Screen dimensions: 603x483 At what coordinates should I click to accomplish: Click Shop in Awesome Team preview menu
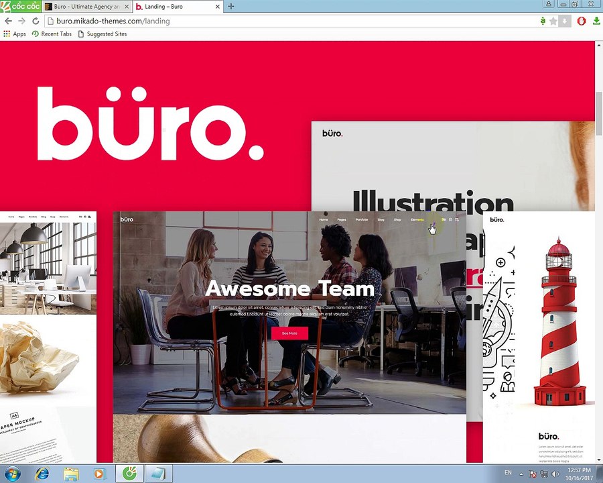point(397,219)
